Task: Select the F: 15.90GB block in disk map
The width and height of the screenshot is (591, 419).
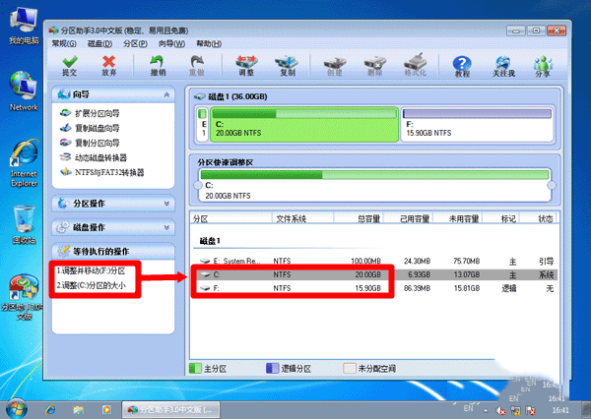Action: click(477, 124)
